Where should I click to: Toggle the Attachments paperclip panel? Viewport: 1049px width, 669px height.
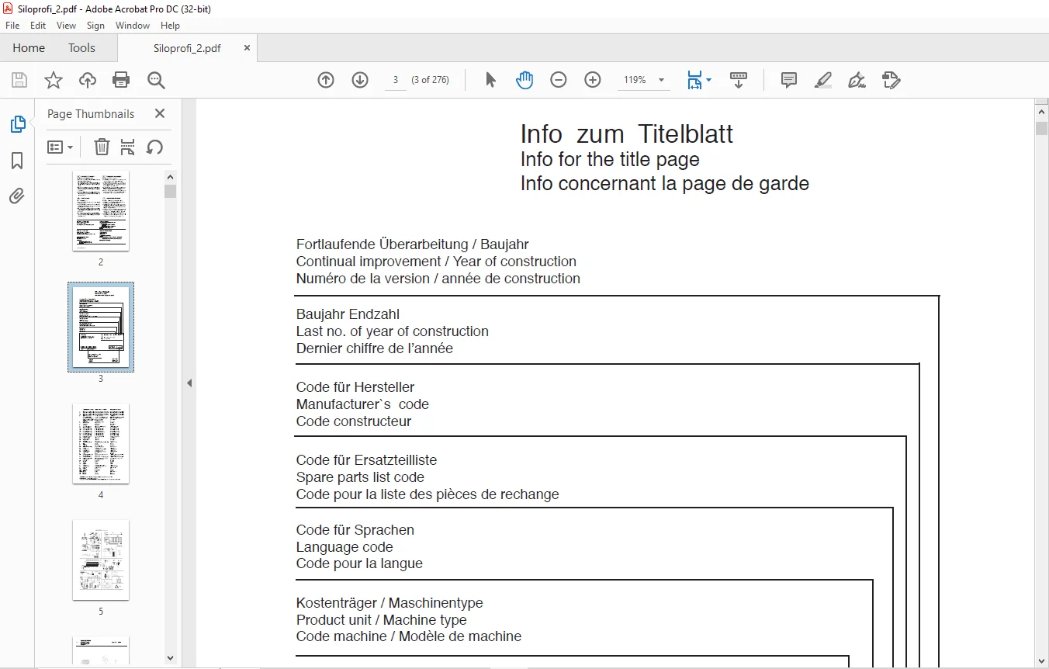point(17,196)
